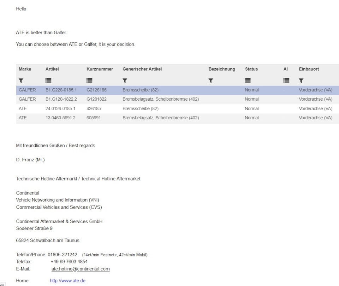Select article B1.G120-1822.2 cell
Image resolution: width=339 pixels, height=286 pixels.
(x=61, y=99)
